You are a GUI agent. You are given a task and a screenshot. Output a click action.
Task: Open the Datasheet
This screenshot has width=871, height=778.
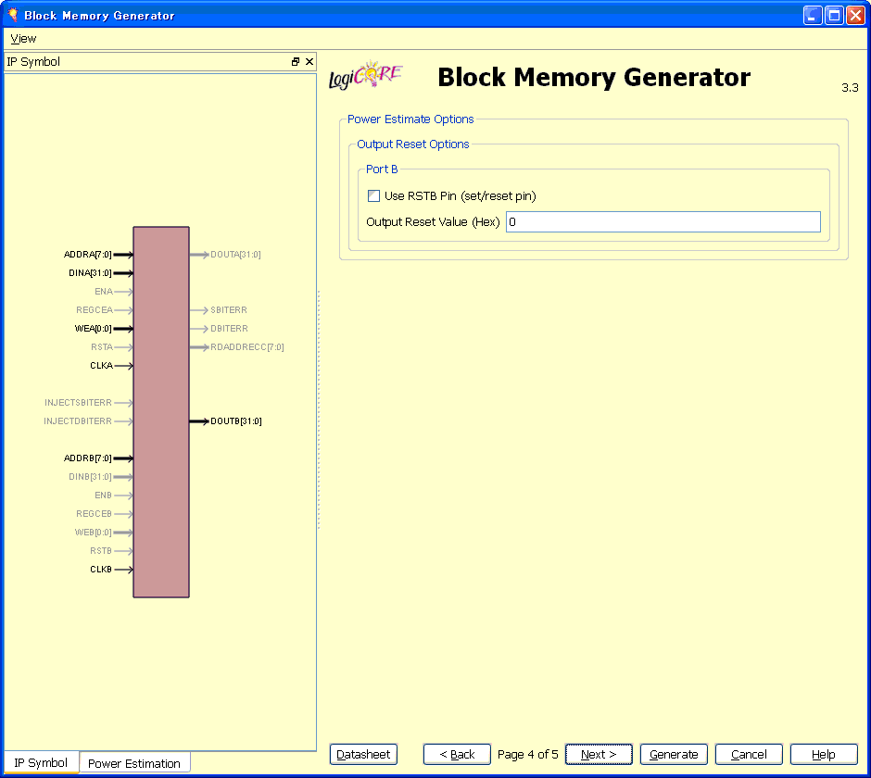[363, 754]
